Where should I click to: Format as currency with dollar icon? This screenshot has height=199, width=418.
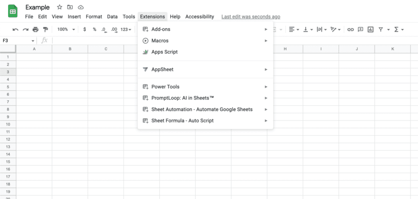pyautogui.click(x=85, y=29)
